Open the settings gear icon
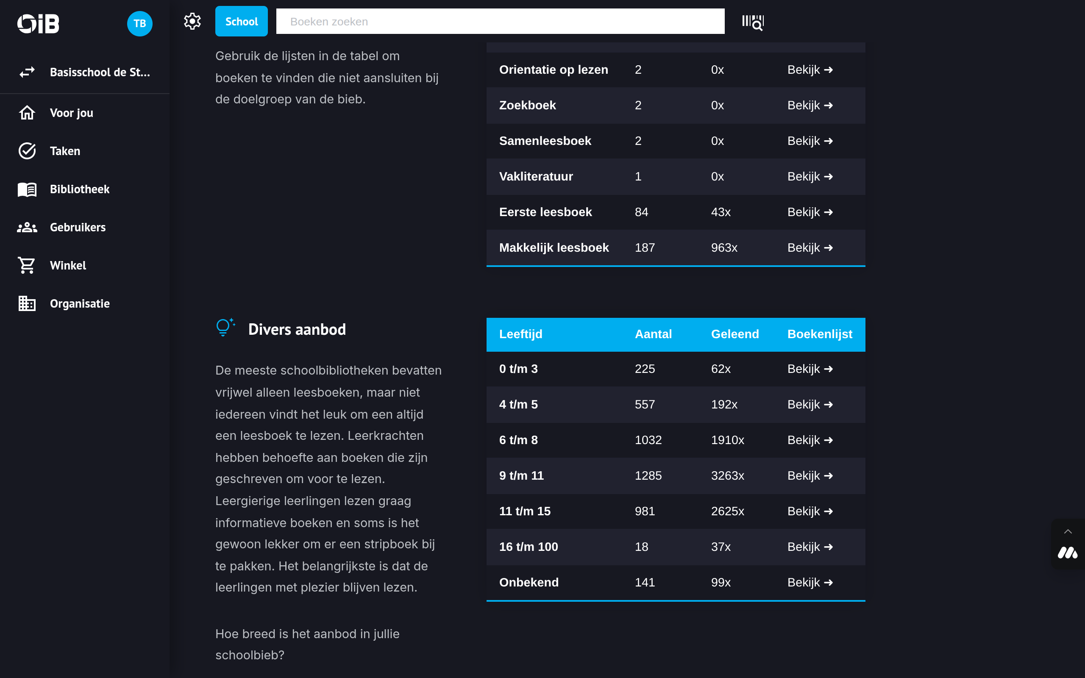The image size is (1085, 678). [x=192, y=21]
